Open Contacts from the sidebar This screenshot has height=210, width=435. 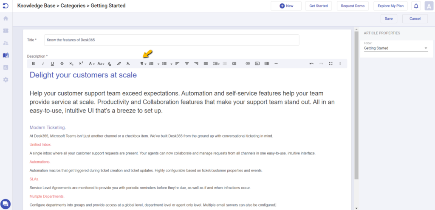pyautogui.click(x=6, y=43)
